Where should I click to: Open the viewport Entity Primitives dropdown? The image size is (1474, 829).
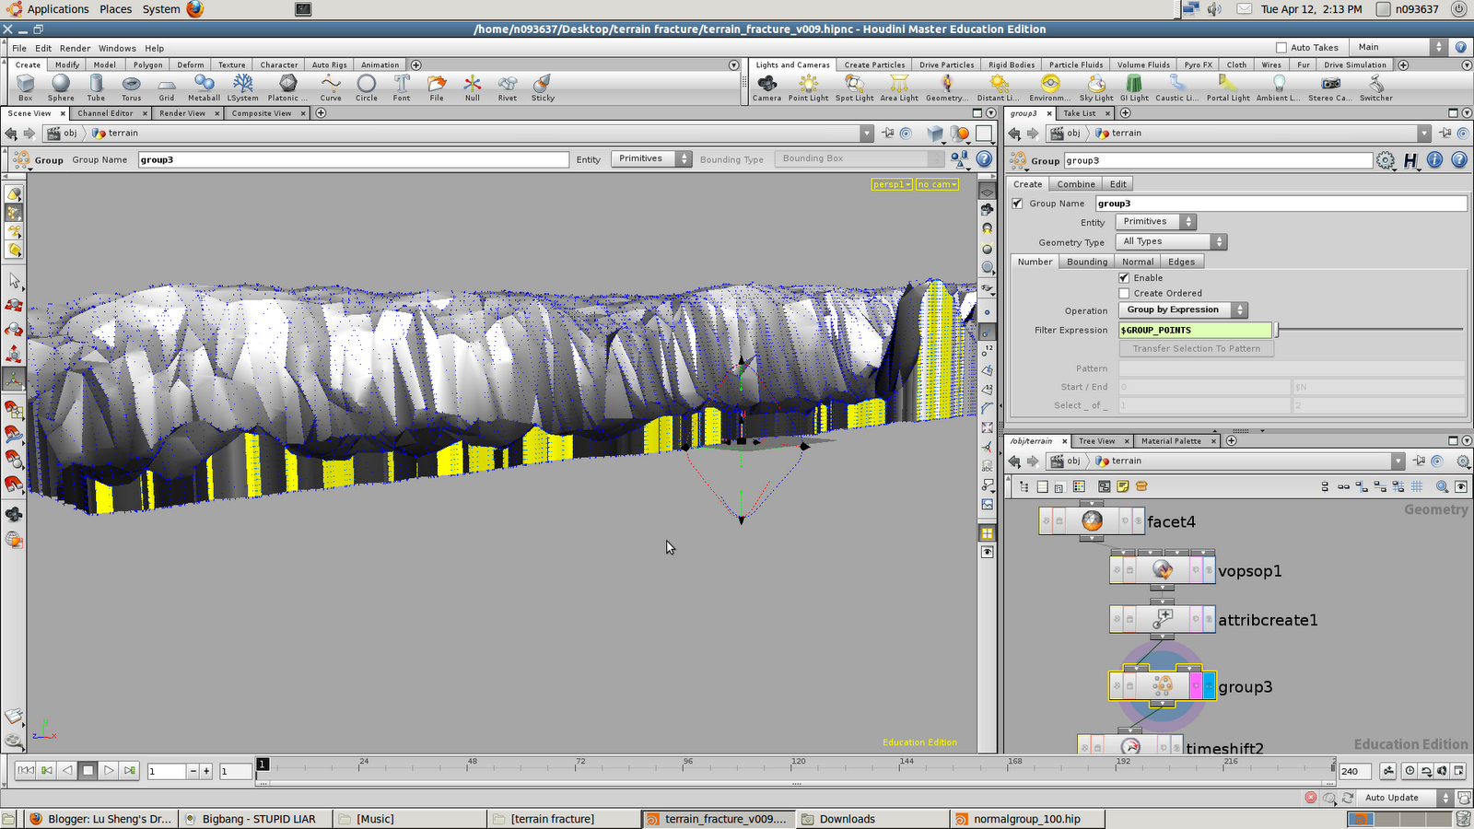pyautogui.click(x=651, y=158)
